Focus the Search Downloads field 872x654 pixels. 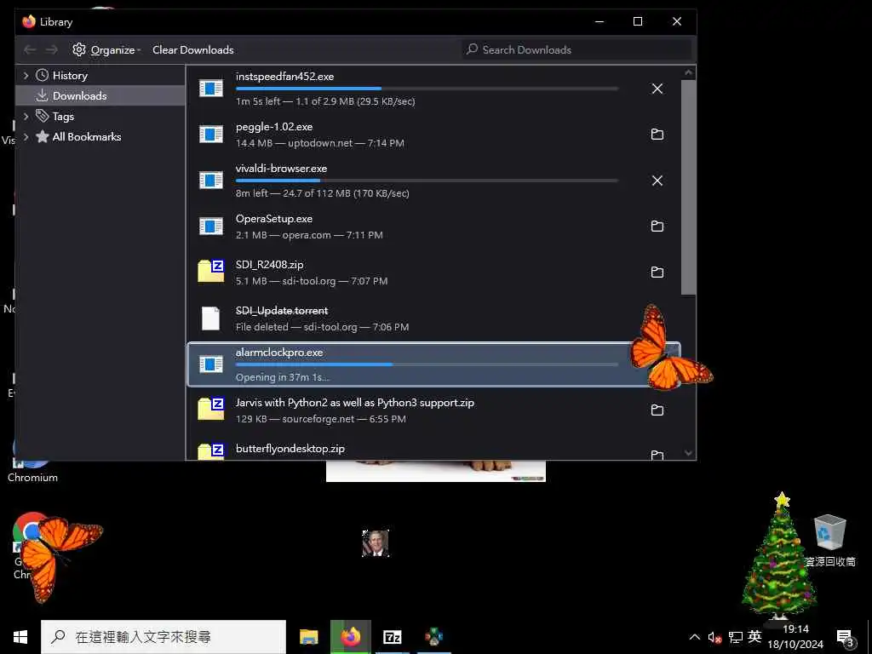[577, 50]
